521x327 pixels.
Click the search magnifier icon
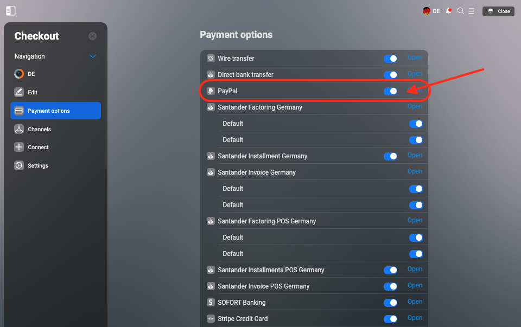[461, 11]
